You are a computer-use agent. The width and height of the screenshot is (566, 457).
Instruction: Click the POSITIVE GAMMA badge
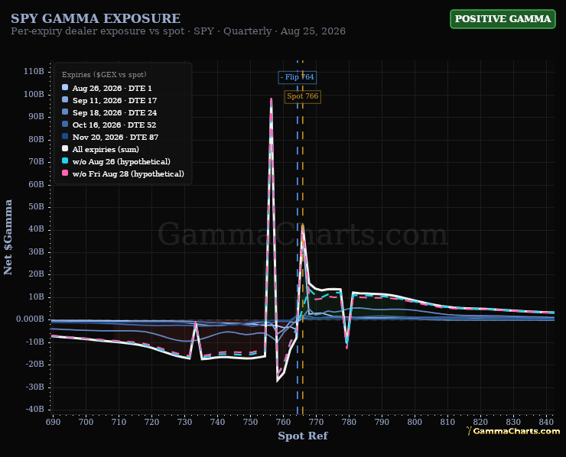(503, 19)
